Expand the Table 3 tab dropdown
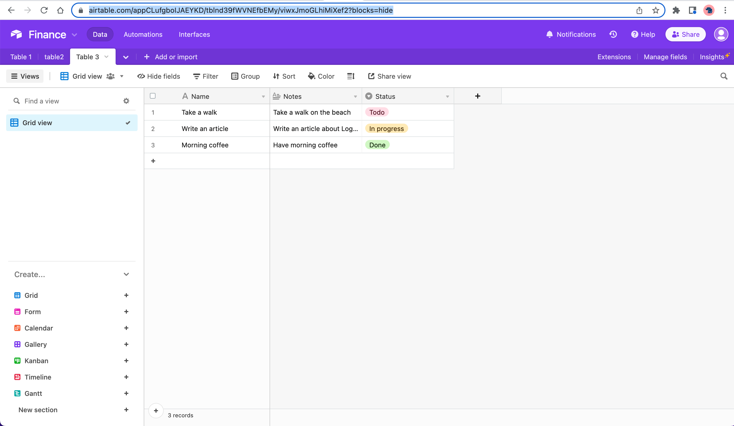The image size is (734, 426). (x=106, y=57)
